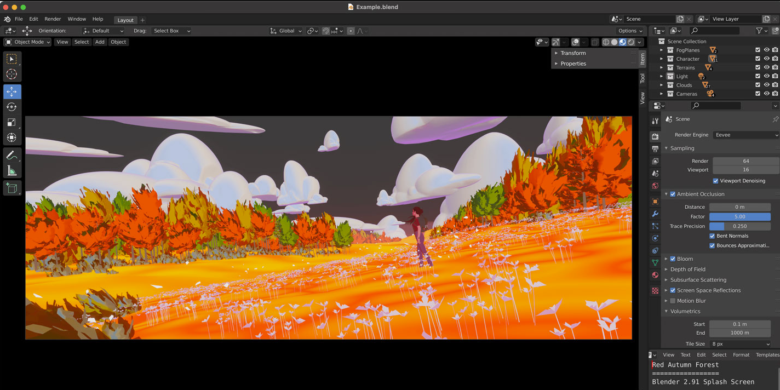This screenshot has height=390, width=780.
Task: Open the File menu
Action: click(19, 19)
